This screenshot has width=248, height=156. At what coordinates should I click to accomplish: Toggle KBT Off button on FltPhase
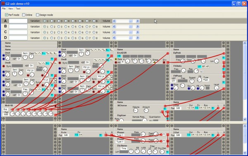pyautogui.click(x=174, y=81)
